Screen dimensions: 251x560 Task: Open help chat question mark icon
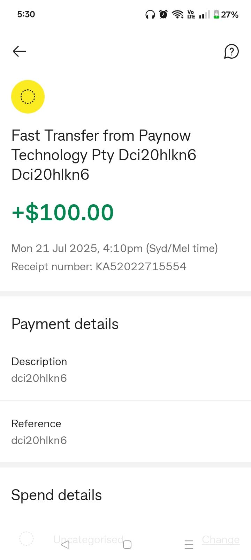point(231,52)
